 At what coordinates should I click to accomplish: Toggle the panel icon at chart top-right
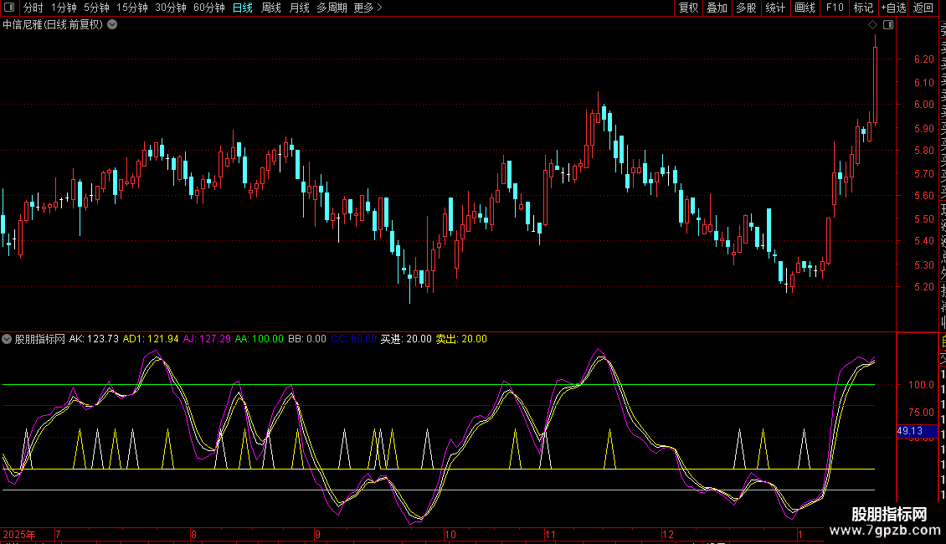pos(888,25)
